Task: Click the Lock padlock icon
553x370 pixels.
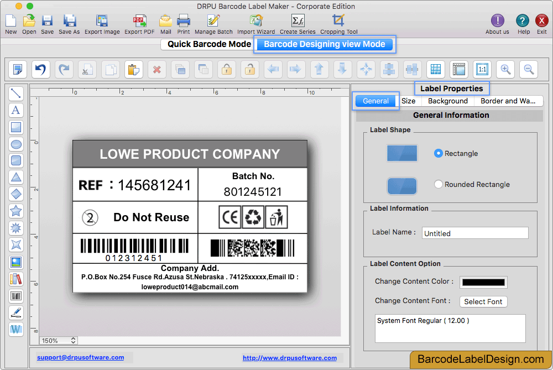Action: point(226,69)
